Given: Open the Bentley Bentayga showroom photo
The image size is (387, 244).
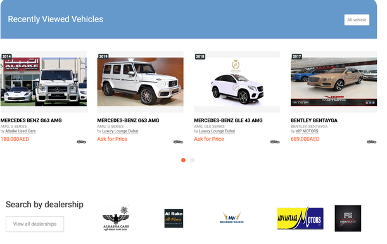Looking at the screenshot, I should click(x=334, y=82).
